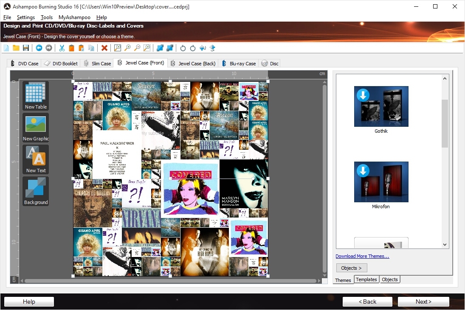The height and width of the screenshot is (310, 465).
Task: Click the canvas scroll-right arrow
Action: 319,281
